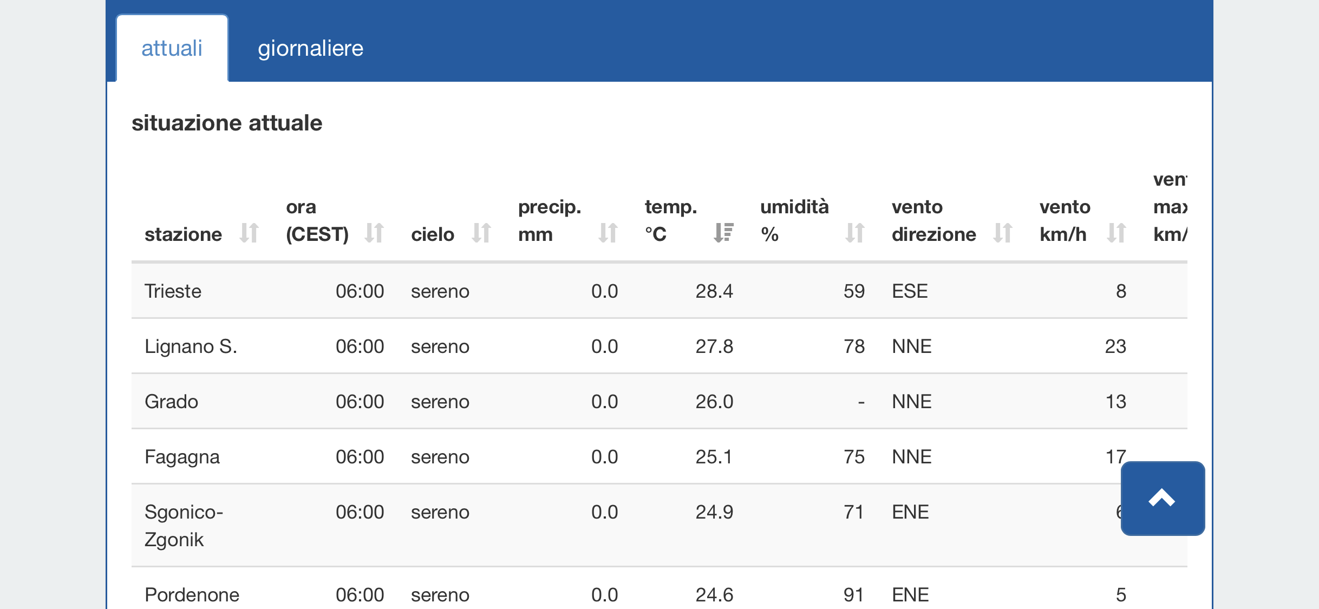Sort by ora (CEST) arrows icon
This screenshot has width=1319, height=609.
(x=374, y=233)
